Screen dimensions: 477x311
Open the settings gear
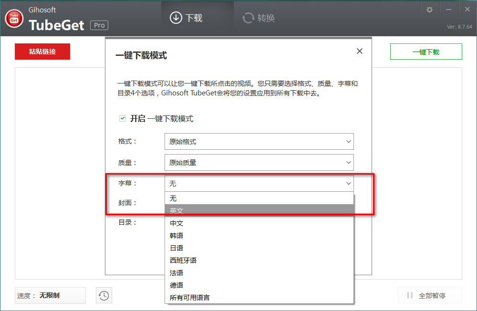(429, 9)
